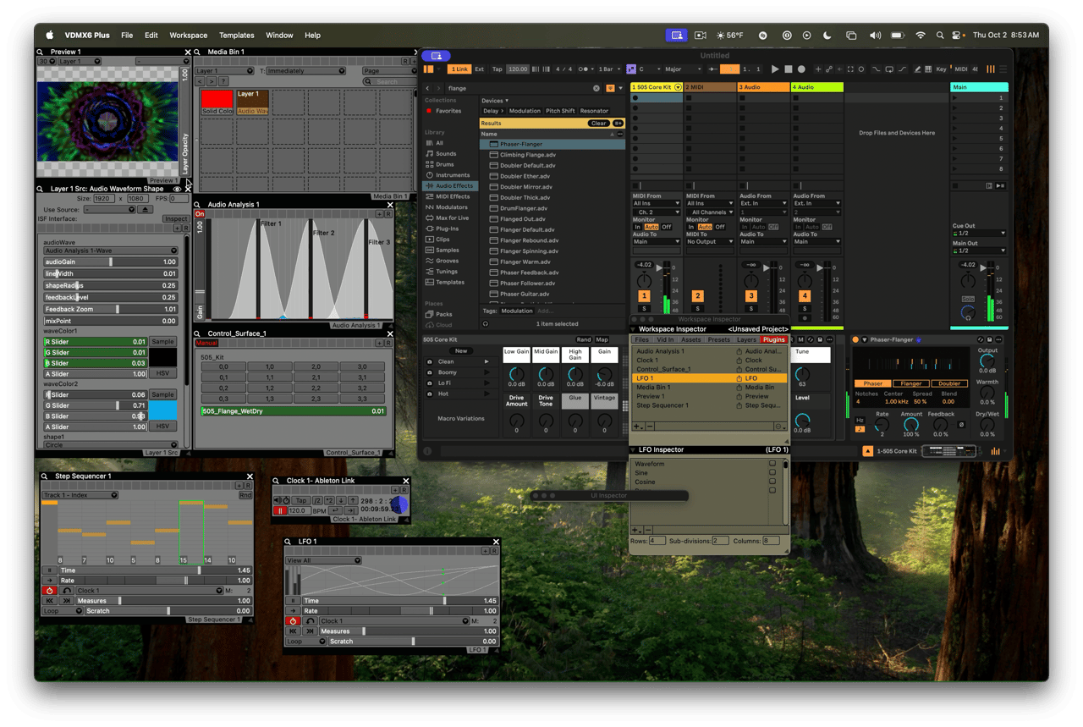Toggle the red pause button in Clock 1

coord(279,511)
